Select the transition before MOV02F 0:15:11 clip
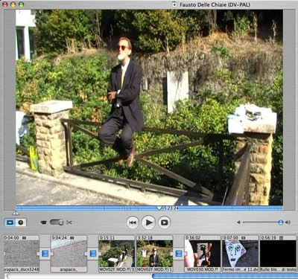 [x=93, y=254]
